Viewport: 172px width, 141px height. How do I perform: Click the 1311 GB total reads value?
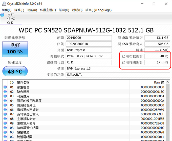tap(157, 38)
